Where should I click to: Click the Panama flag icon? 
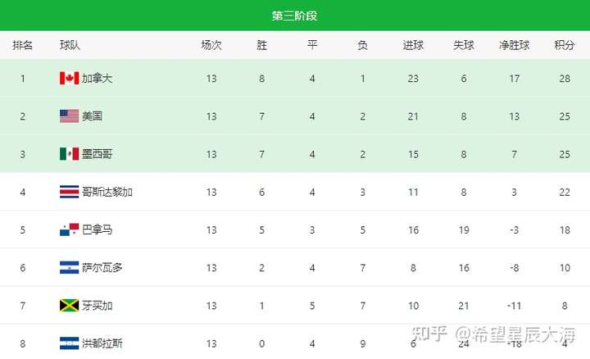[x=69, y=229]
